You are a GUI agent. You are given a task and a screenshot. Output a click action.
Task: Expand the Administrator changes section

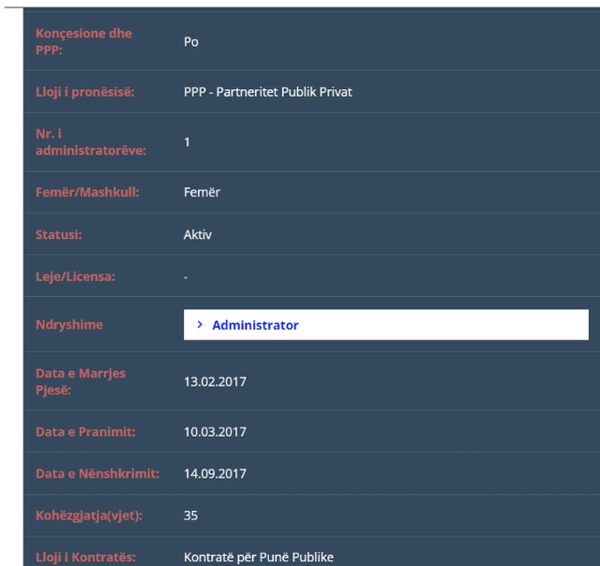pyautogui.click(x=255, y=325)
